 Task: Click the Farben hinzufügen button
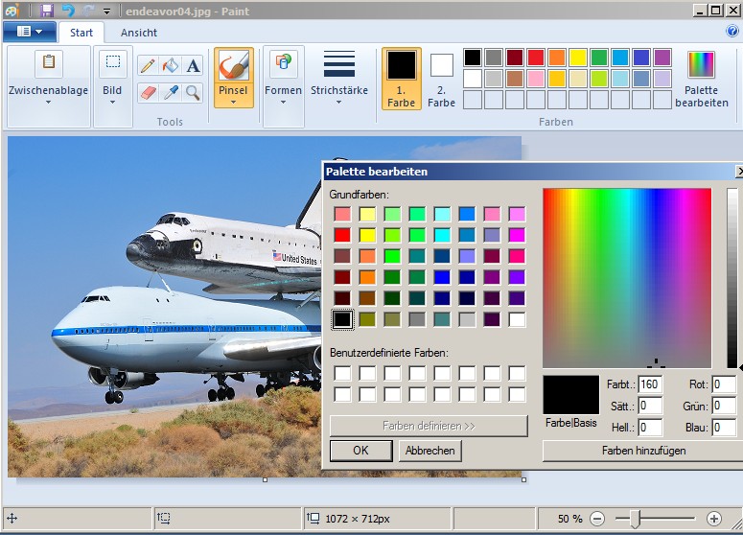643,451
